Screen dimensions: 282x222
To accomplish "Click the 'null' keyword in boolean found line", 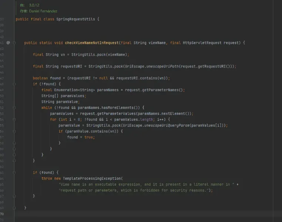I will [x=103, y=78].
